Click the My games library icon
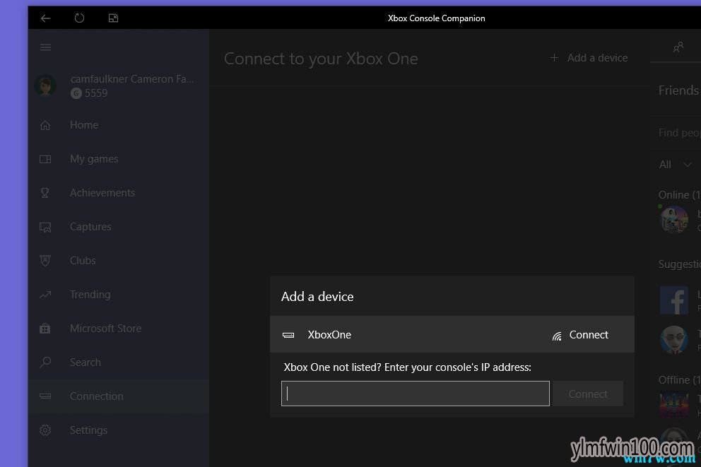The width and height of the screenshot is (701, 467). coord(45,159)
